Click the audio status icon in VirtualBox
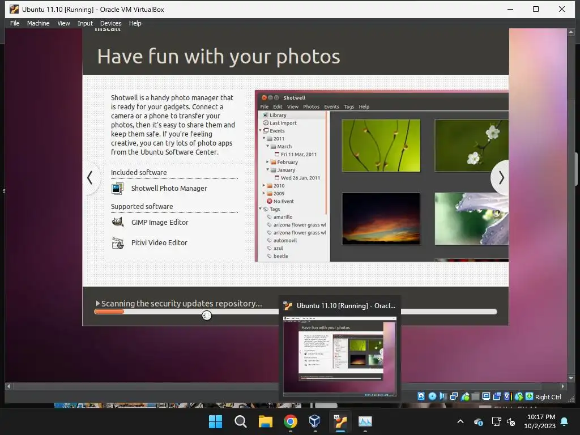Screen dimensions: 580x435 443,396
